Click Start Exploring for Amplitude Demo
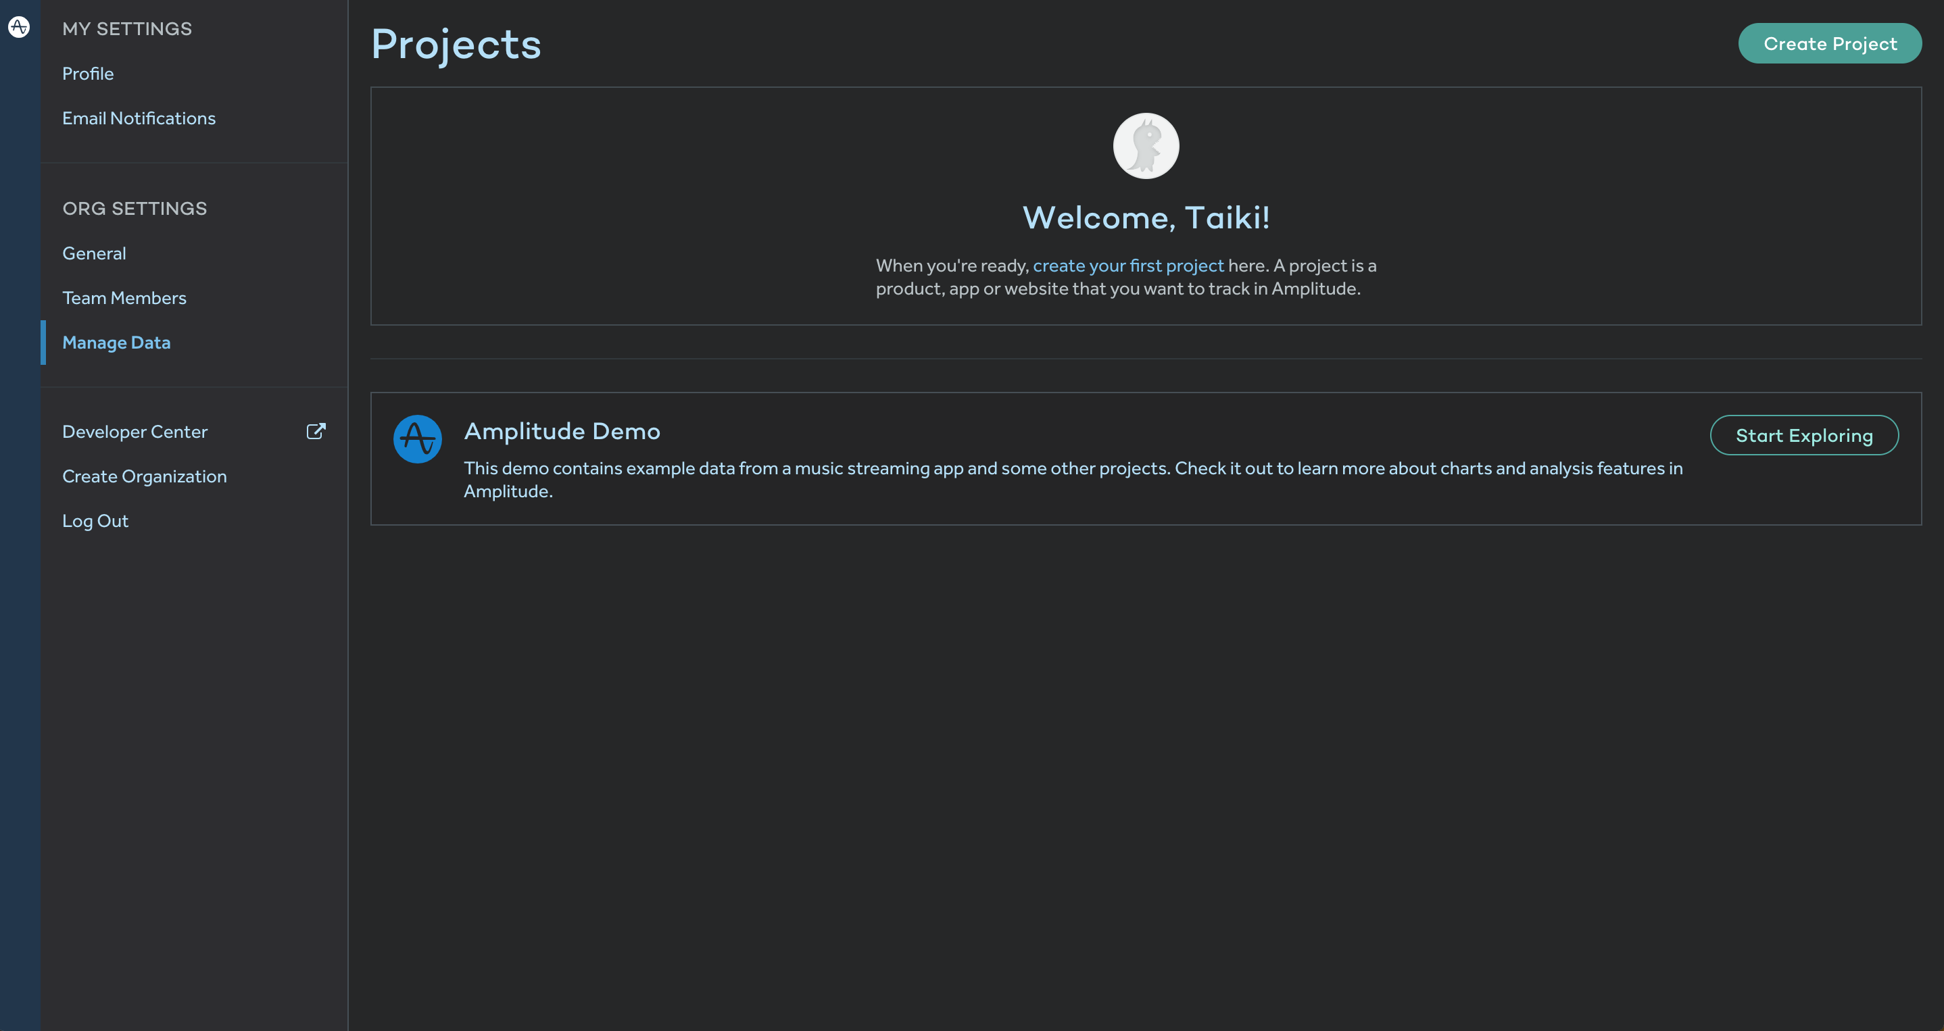Viewport: 1944px width, 1031px height. tap(1803, 435)
